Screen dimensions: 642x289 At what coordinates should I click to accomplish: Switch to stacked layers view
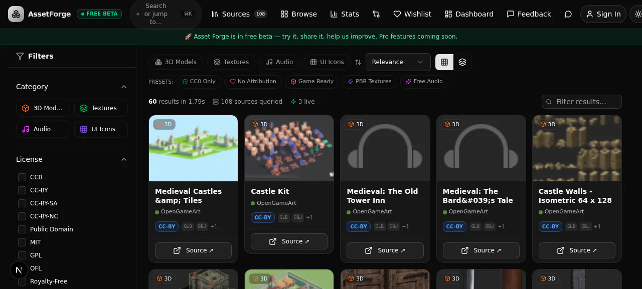462,62
